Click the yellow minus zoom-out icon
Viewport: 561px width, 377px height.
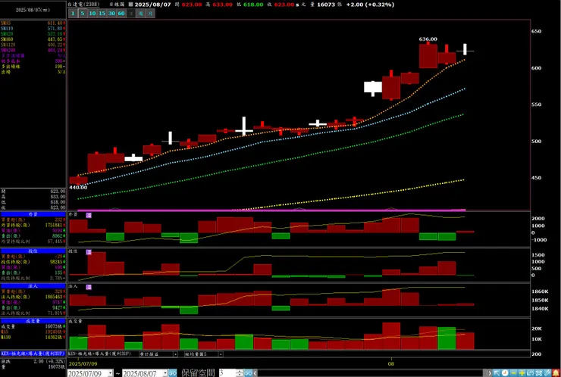tap(513, 373)
